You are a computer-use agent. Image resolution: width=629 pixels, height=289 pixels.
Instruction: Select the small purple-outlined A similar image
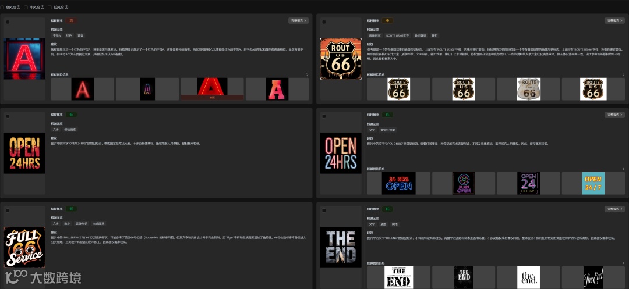pos(147,89)
